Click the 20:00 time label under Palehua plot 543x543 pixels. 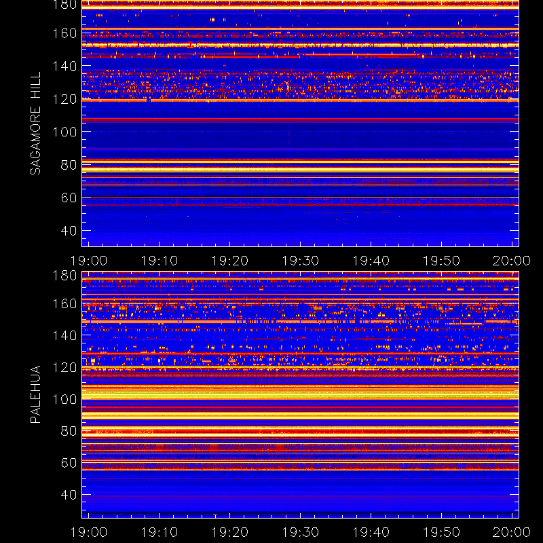point(512,532)
